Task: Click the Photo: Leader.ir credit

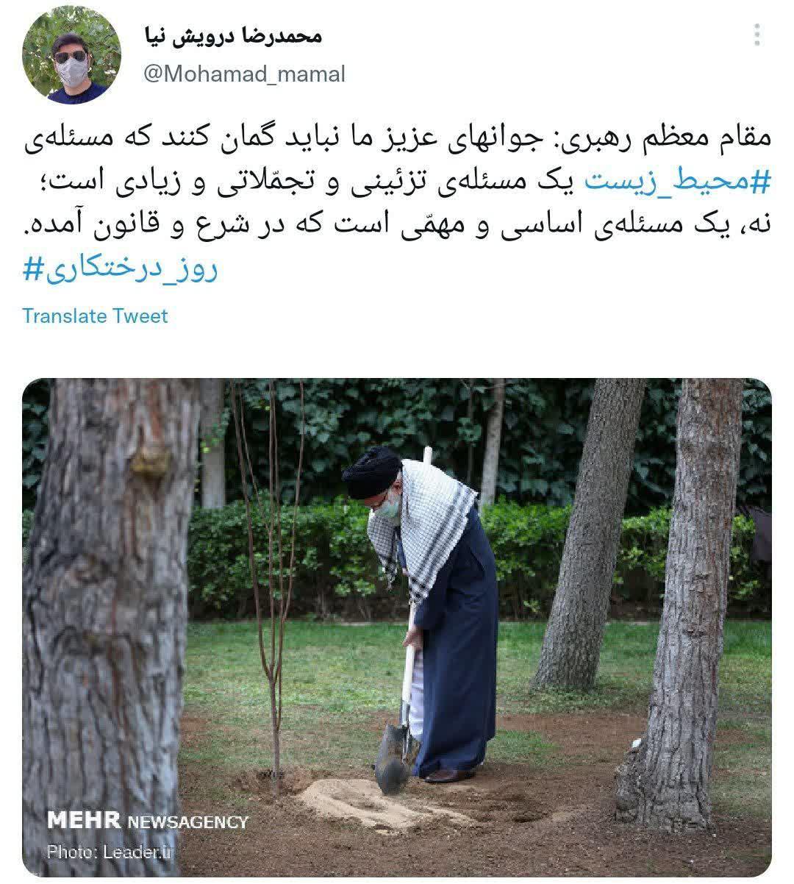Action: coord(110,852)
